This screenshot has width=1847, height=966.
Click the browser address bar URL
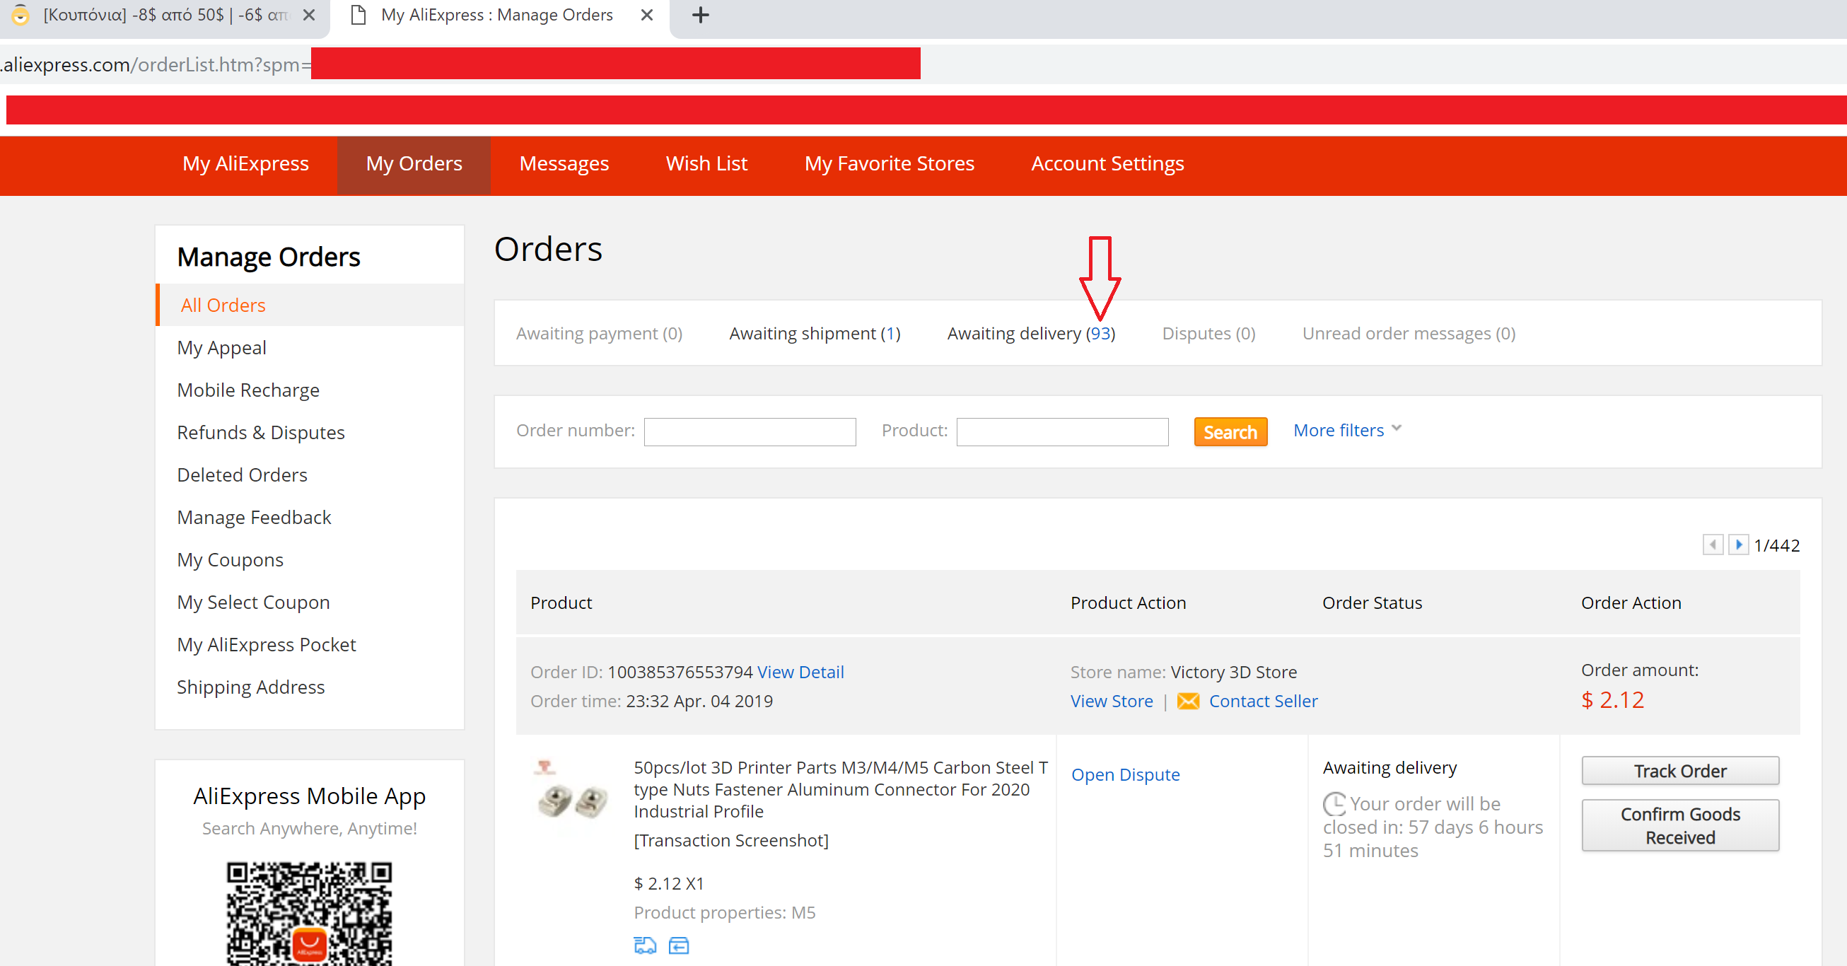pos(155,64)
